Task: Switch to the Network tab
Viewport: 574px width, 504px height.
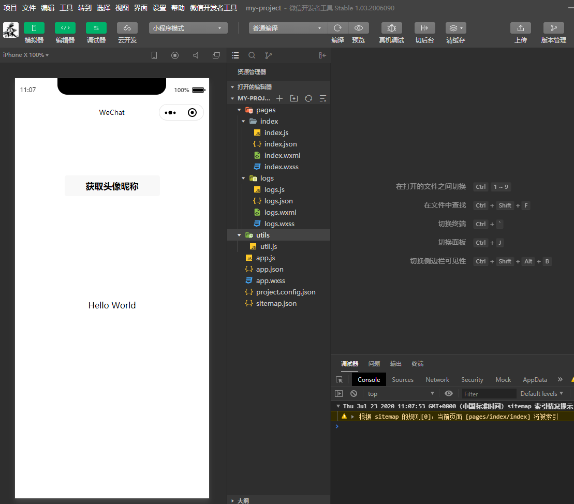Action: 437,380
